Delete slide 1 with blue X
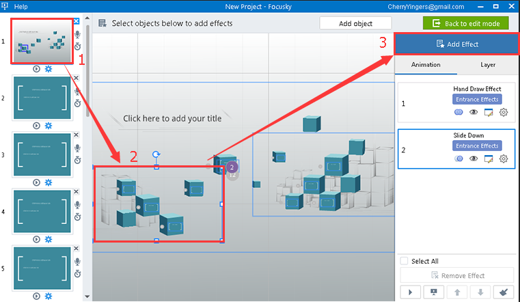This screenshot has height=302, width=520. click(x=77, y=21)
